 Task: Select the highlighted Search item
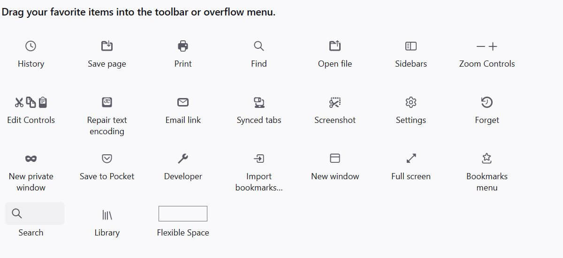(35, 214)
